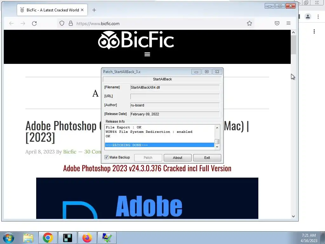Click the April 8, 2023 post date
Image resolution: width=325 pixels, height=244 pixels.
pos(40,152)
